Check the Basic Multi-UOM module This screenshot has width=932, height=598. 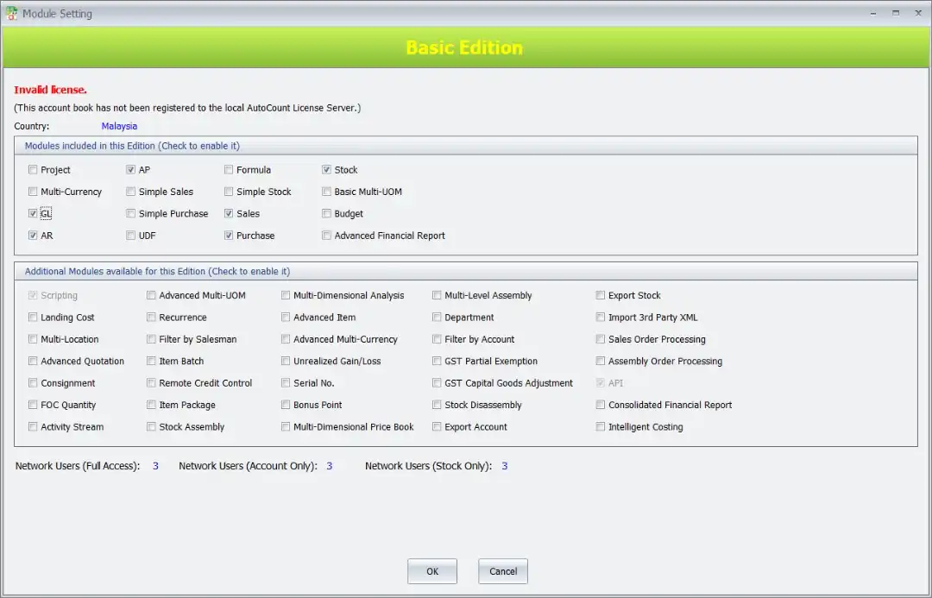coord(326,191)
